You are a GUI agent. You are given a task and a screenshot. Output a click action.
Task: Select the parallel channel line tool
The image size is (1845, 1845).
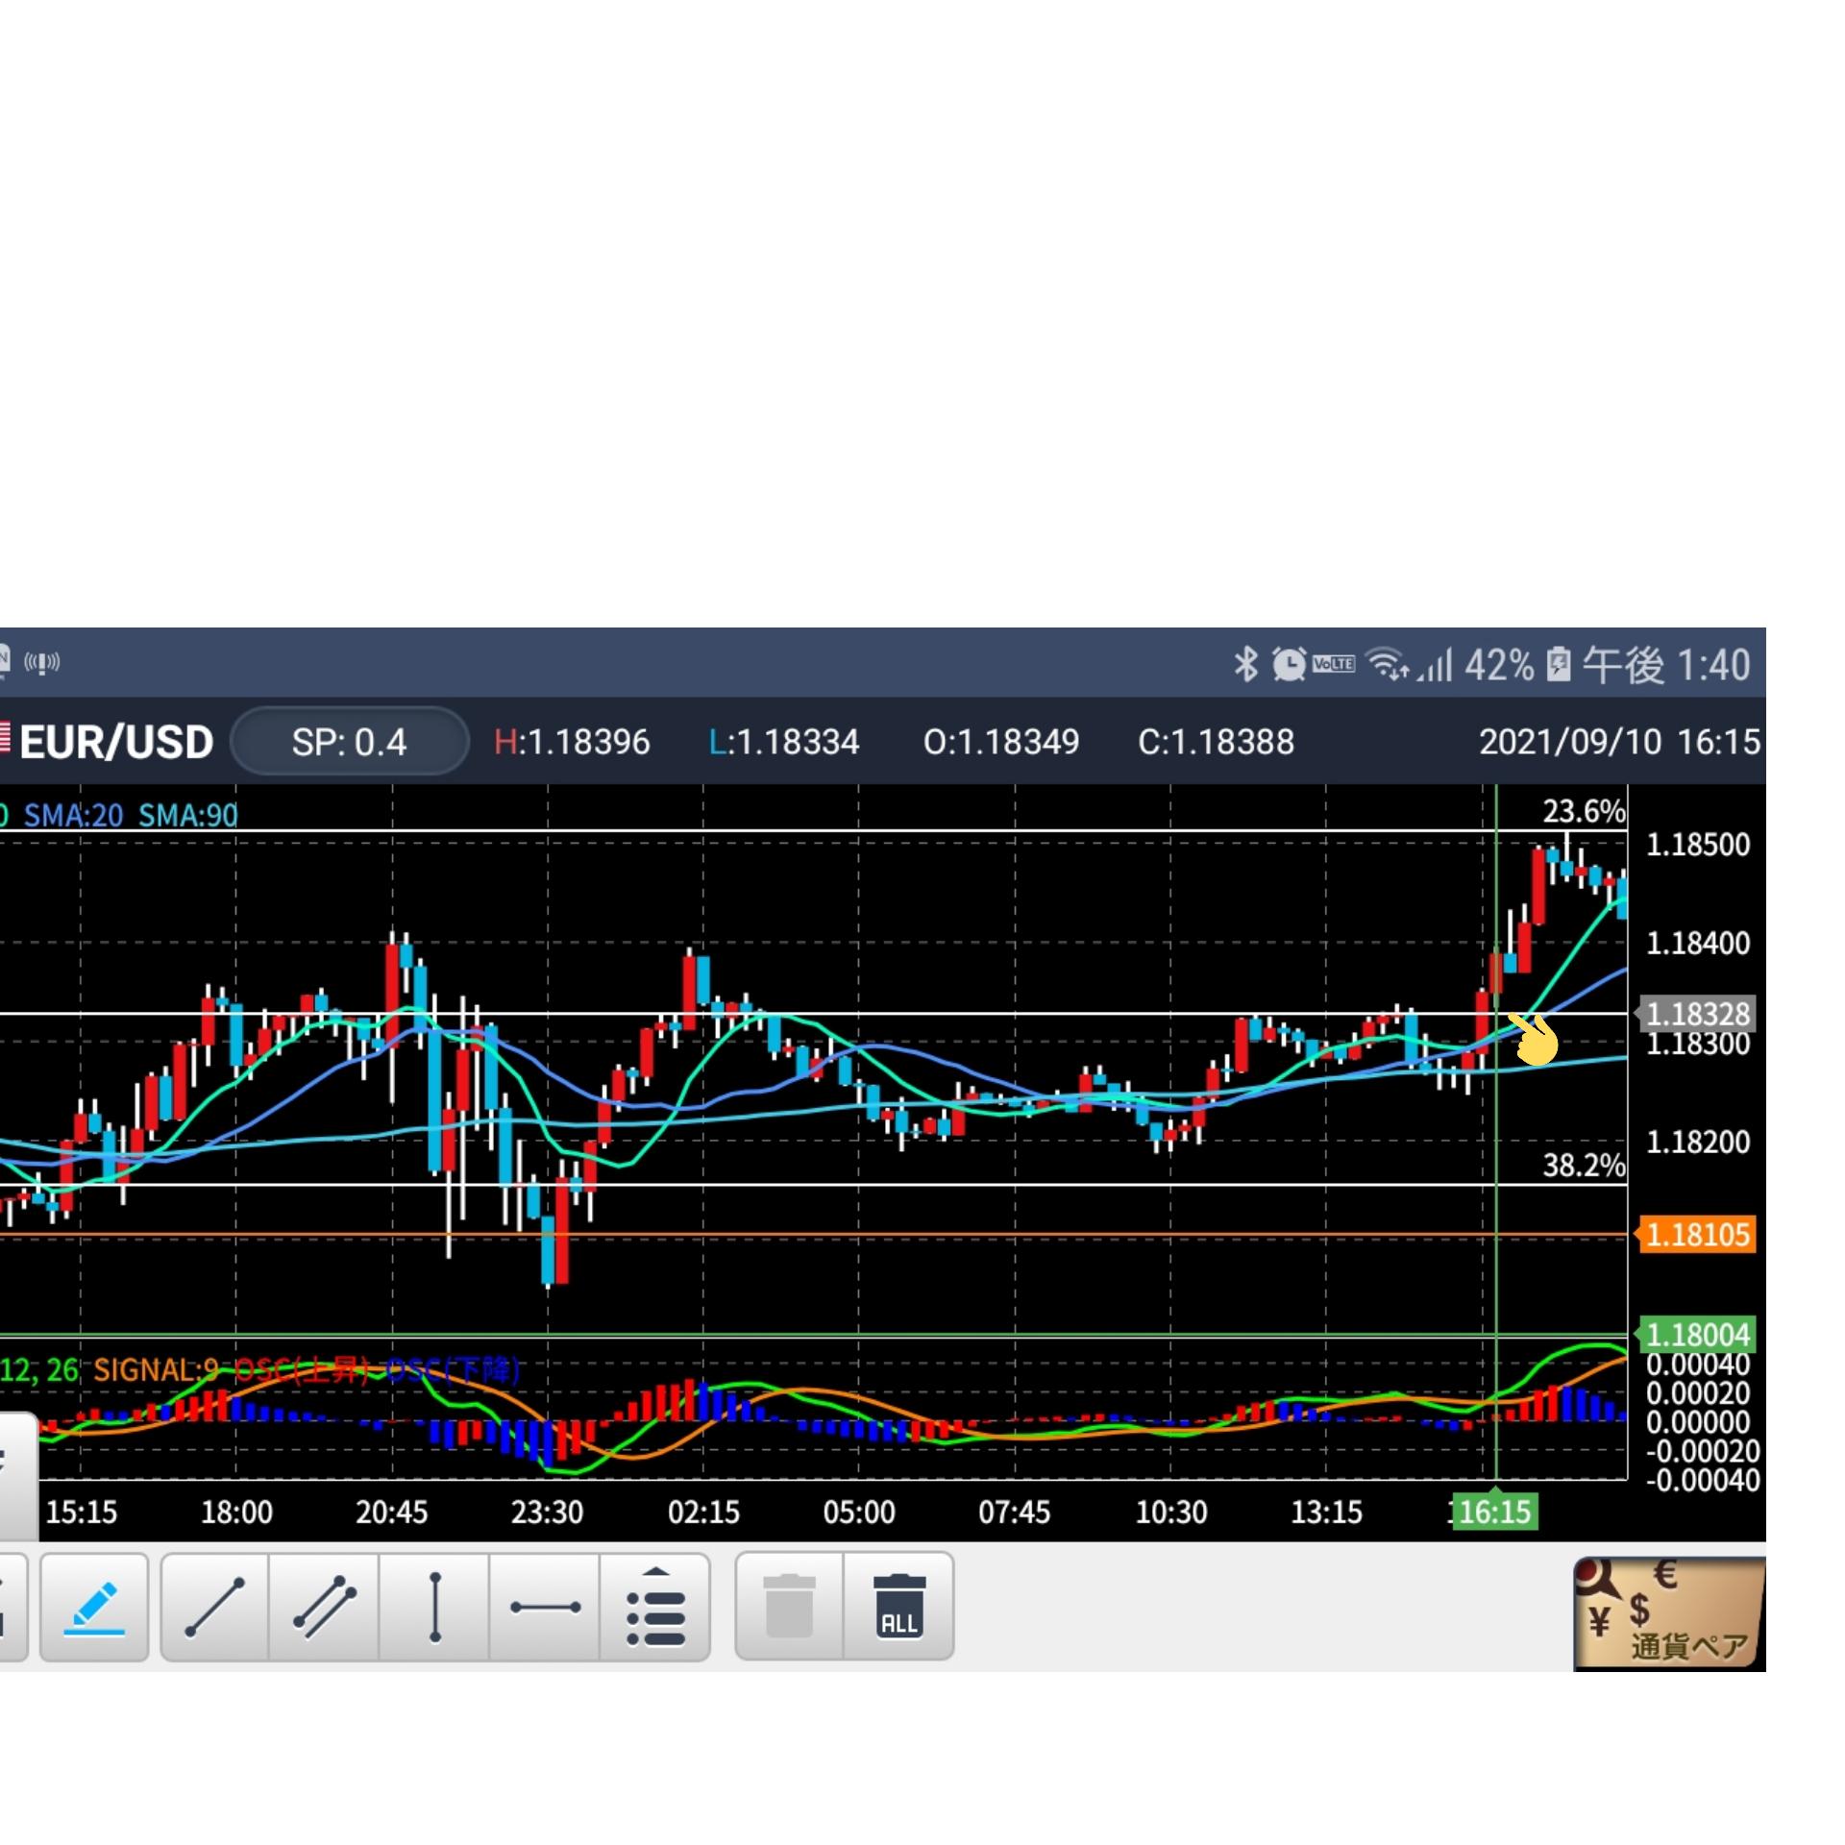(325, 1607)
